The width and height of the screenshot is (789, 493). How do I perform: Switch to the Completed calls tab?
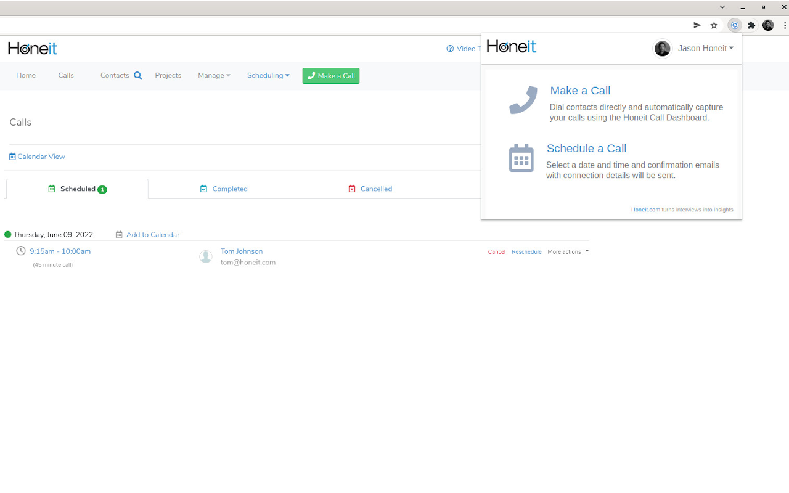230,189
